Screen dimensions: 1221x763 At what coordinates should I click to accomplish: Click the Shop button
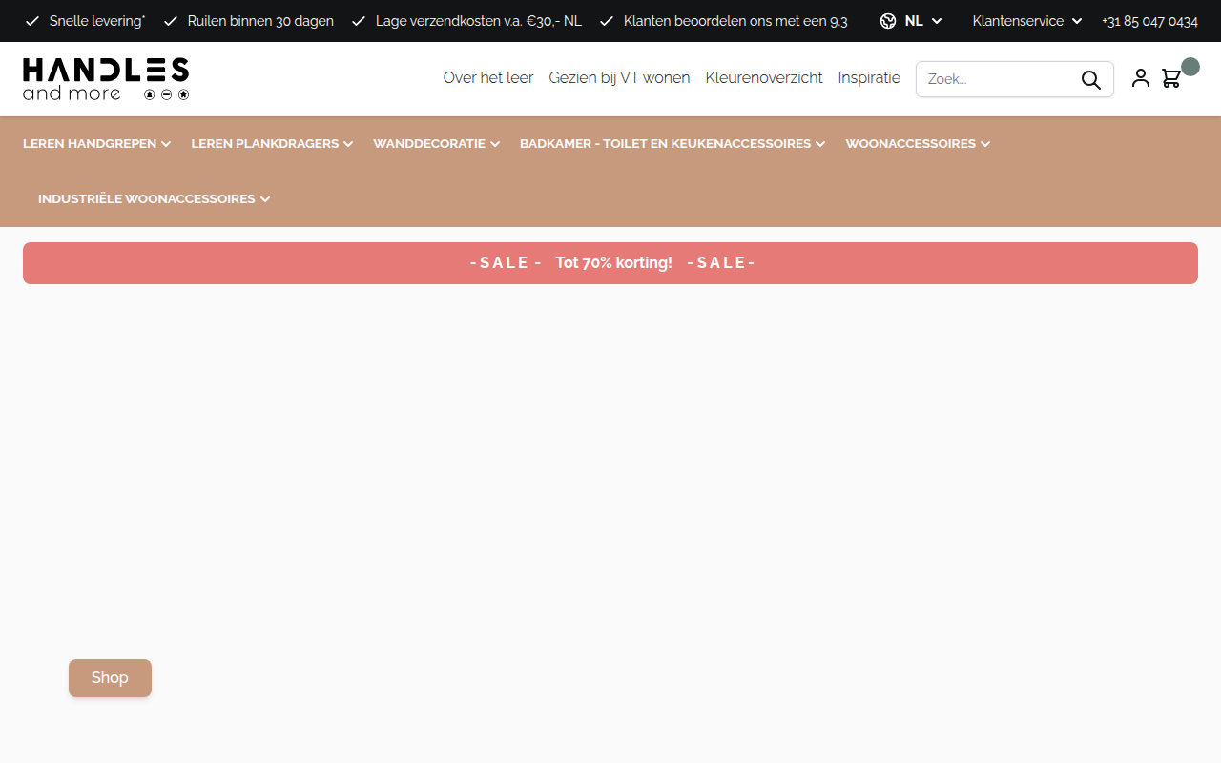[110, 678]
